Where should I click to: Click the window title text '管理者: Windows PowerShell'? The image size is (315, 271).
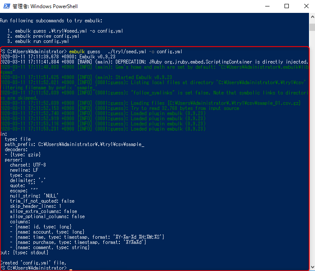45,6
